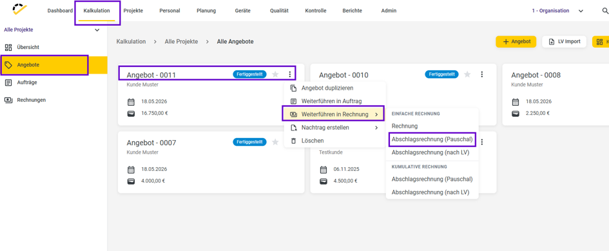Click the trash icon beside Löschen
Image resolution: width=609 pixels, height=251 pixels.
(294, 141)
